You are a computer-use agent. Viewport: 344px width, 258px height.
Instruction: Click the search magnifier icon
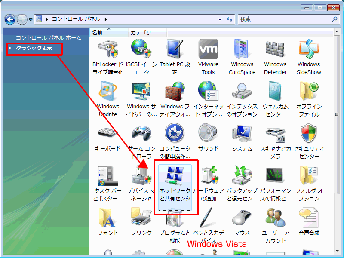coord(335,19)
